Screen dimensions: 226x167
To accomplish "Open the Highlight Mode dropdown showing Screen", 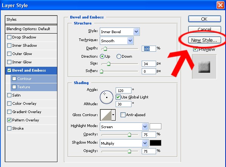I will [x=124, y=127].
